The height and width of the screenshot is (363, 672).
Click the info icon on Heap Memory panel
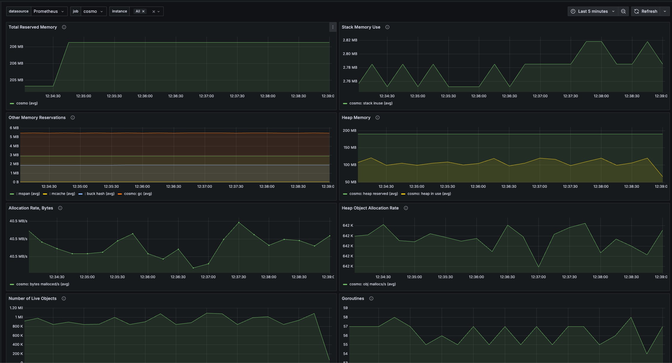(377, 118)
